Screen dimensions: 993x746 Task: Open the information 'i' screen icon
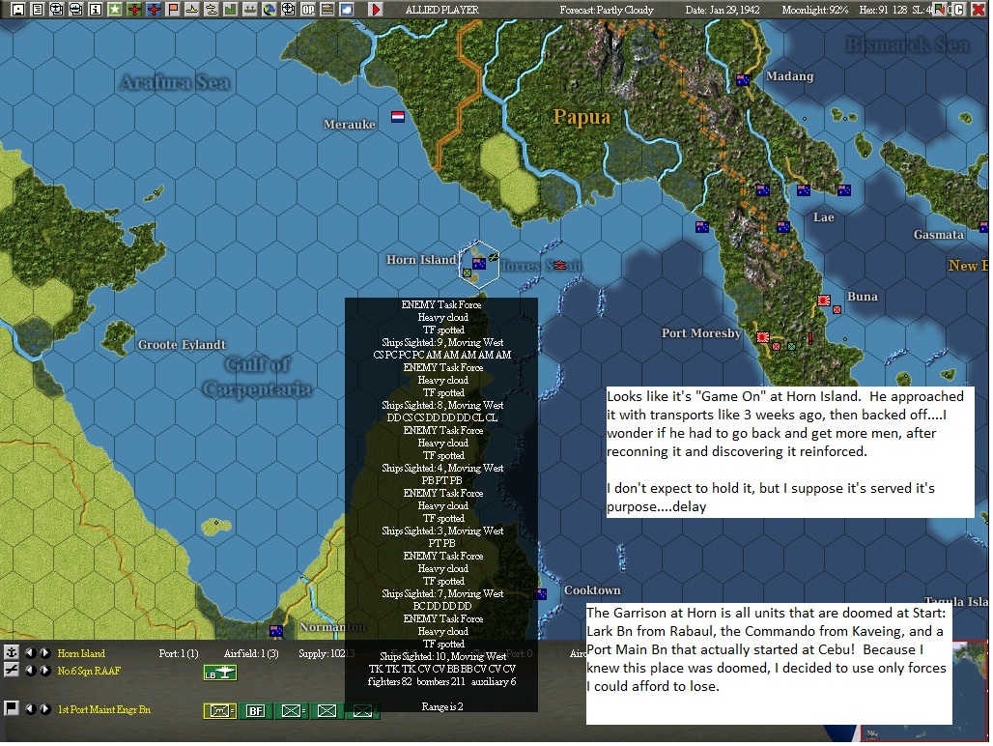coord(95,9)
